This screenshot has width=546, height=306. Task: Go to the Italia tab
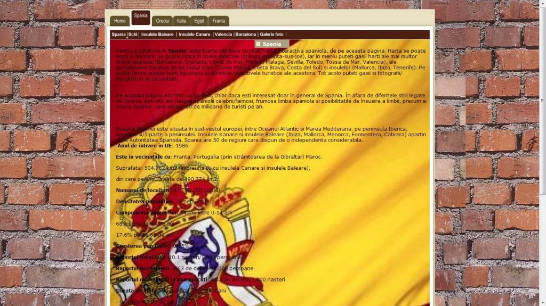[182, 21]
